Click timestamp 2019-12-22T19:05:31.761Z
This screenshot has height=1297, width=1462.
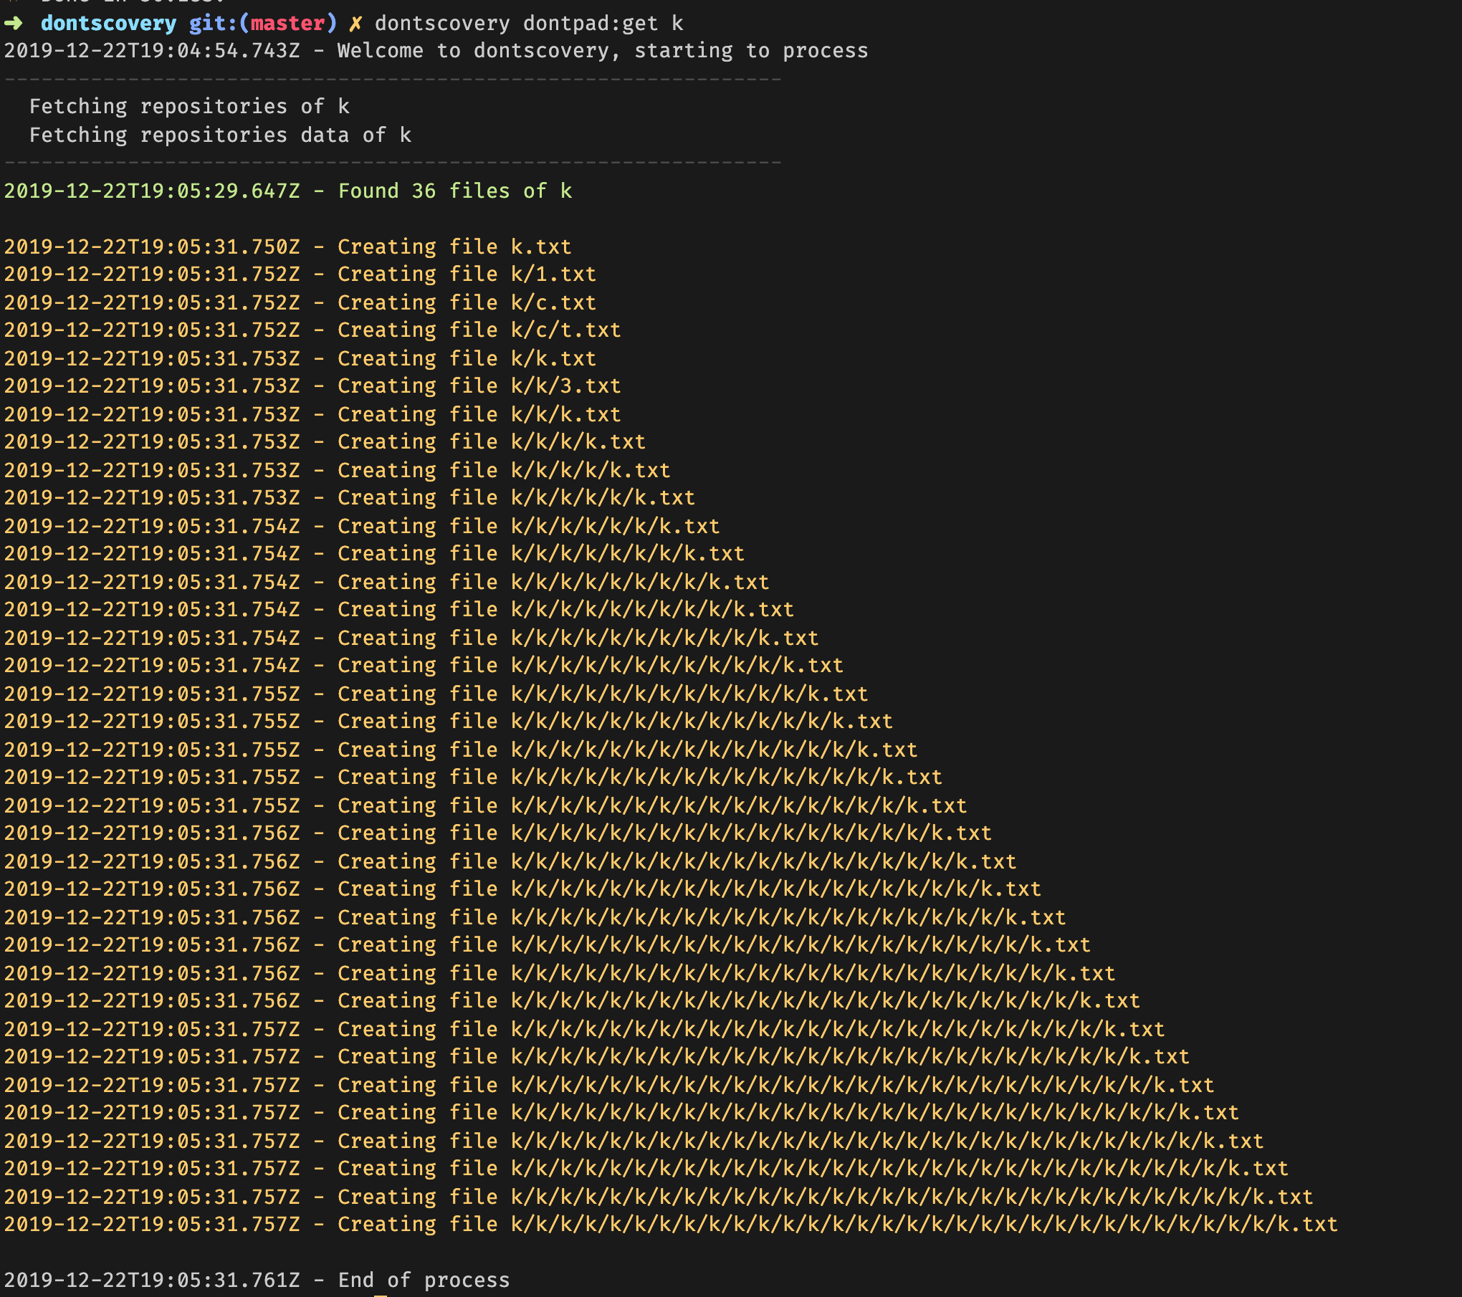click(x=152, y=1281)
